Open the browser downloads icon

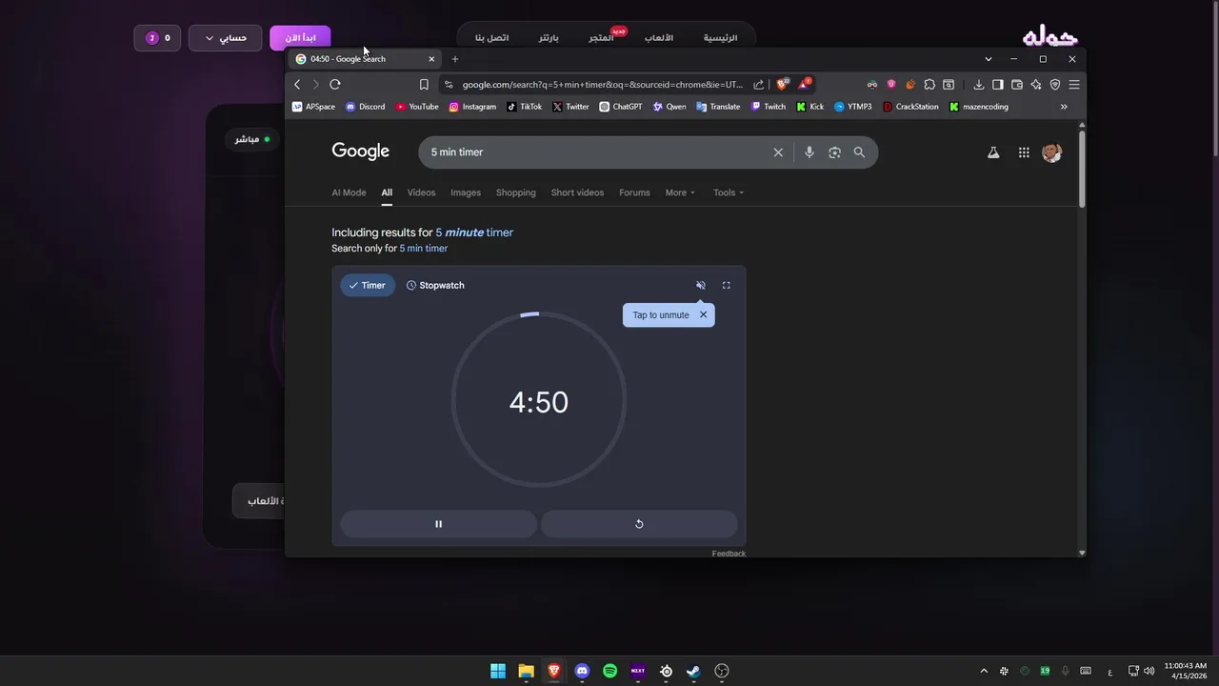978,84
